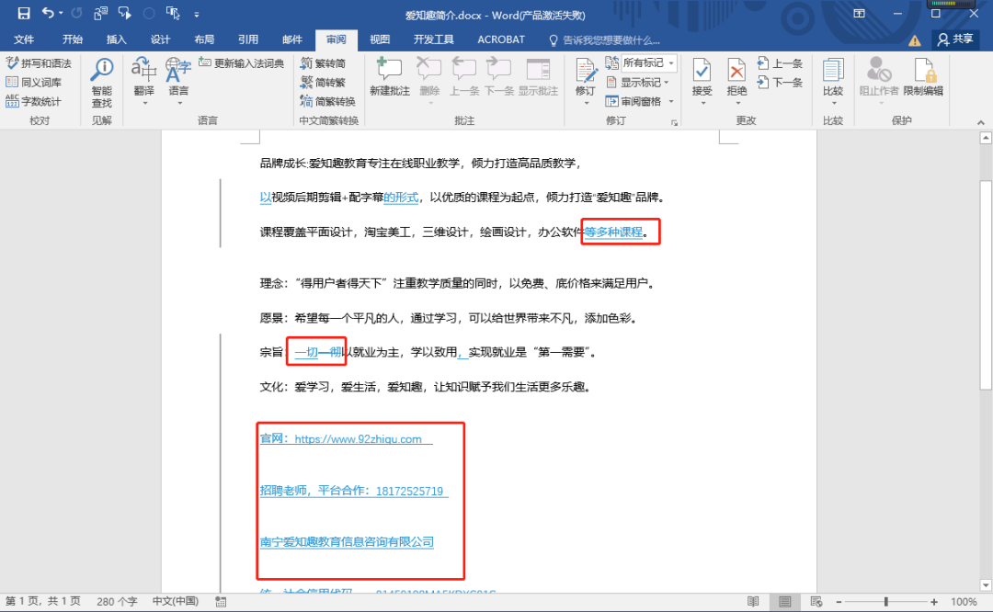
Task: Click the 南宁爱知趣教育信息咨询有限公司 line
Action: pyautogui.click(x=347, y=542)
